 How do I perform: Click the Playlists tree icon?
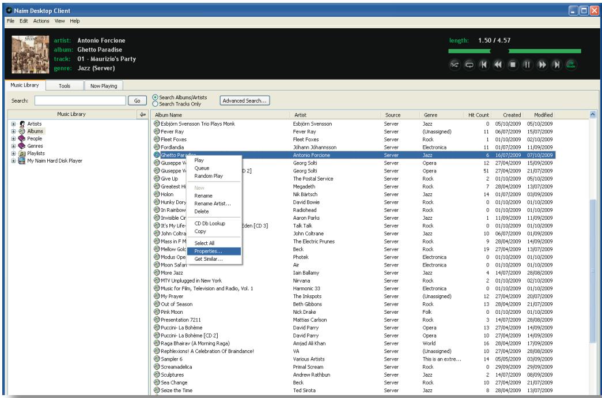[x=22, y=153]
